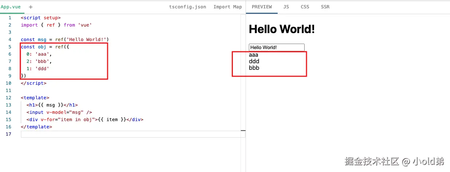Viewport: 450px width, 172px height.
Task: Select the App.vue file tab
Action: click(x=11, y=7)
